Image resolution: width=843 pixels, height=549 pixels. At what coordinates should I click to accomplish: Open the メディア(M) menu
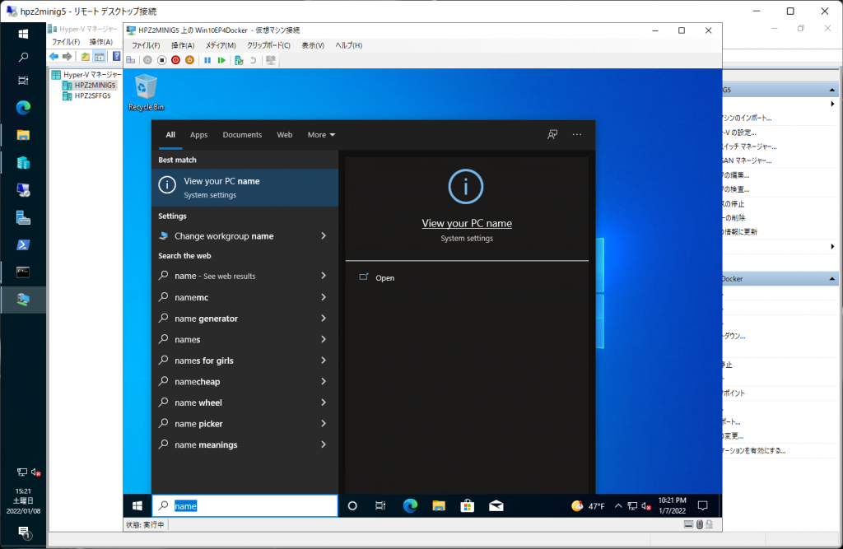pos(220,45)
